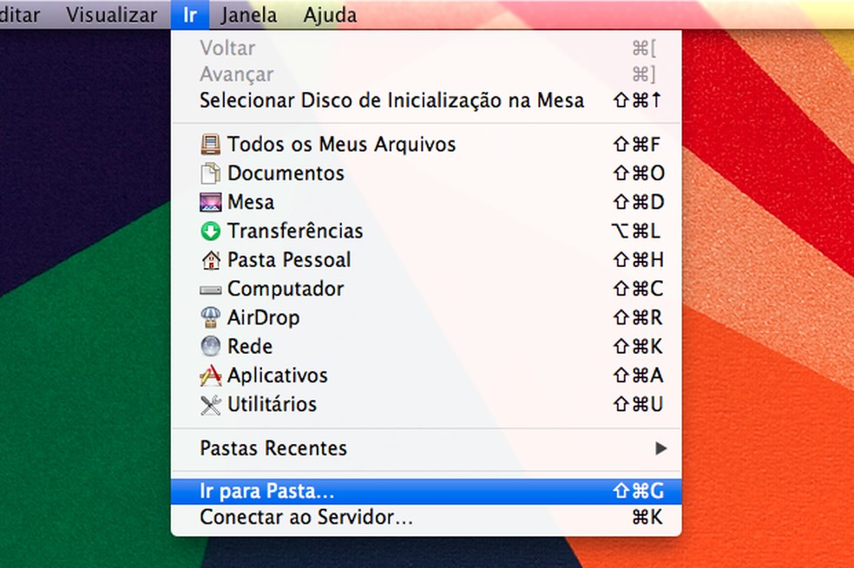Screen dimensions: 854x568
Task: Select the Aplicativos label
Action: (x=278, y=375)
